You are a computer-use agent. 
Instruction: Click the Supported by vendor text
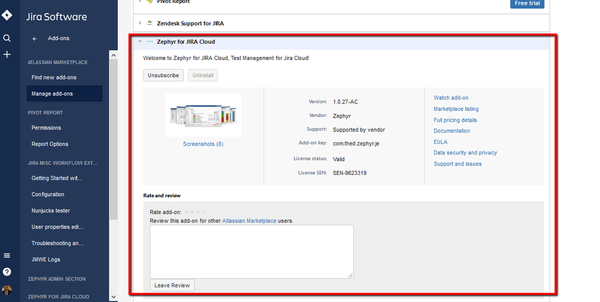(x=359, y=130)
